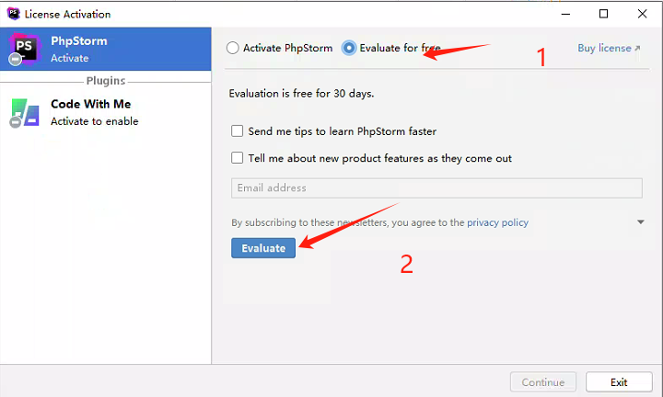Click the 'Evaluation is free for 30 days.' text
Screen dimensions: 663x397
301,93
